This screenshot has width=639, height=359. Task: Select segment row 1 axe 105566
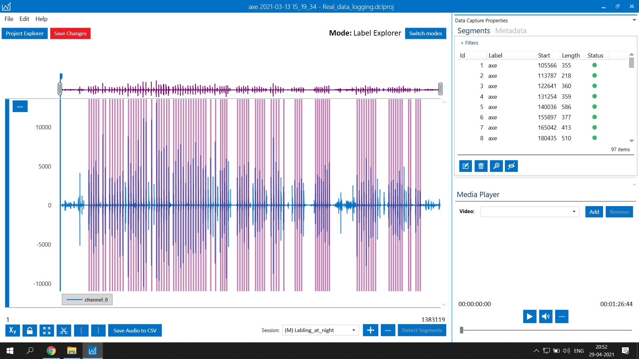(542, 65)
